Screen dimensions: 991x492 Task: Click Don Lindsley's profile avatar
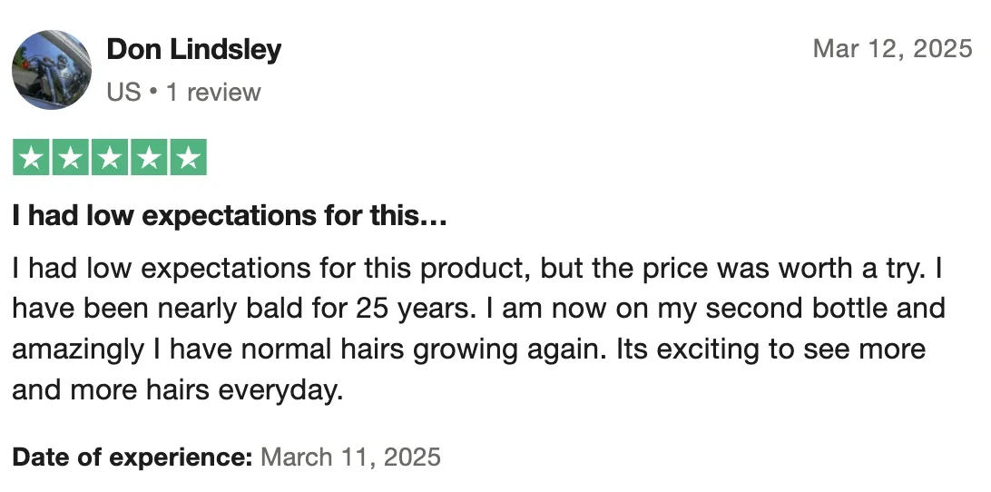(x=52, y=69)
